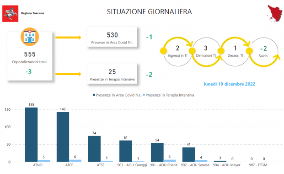Click the 'Ingressi in TI' circle
Viewport: 284px width, 174px height.
coord(178,52)
